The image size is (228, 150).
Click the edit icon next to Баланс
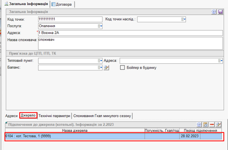point(106,68)
